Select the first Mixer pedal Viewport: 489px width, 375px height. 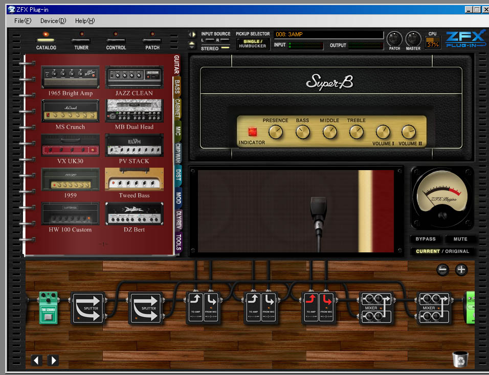(376, 309)
